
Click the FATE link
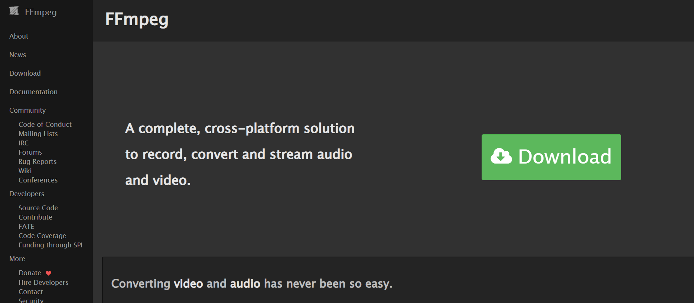[26, 227]
